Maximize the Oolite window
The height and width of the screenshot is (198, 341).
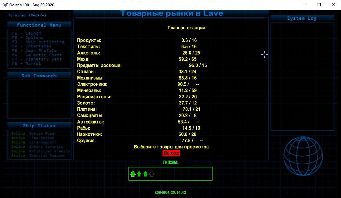coord(319,5)
